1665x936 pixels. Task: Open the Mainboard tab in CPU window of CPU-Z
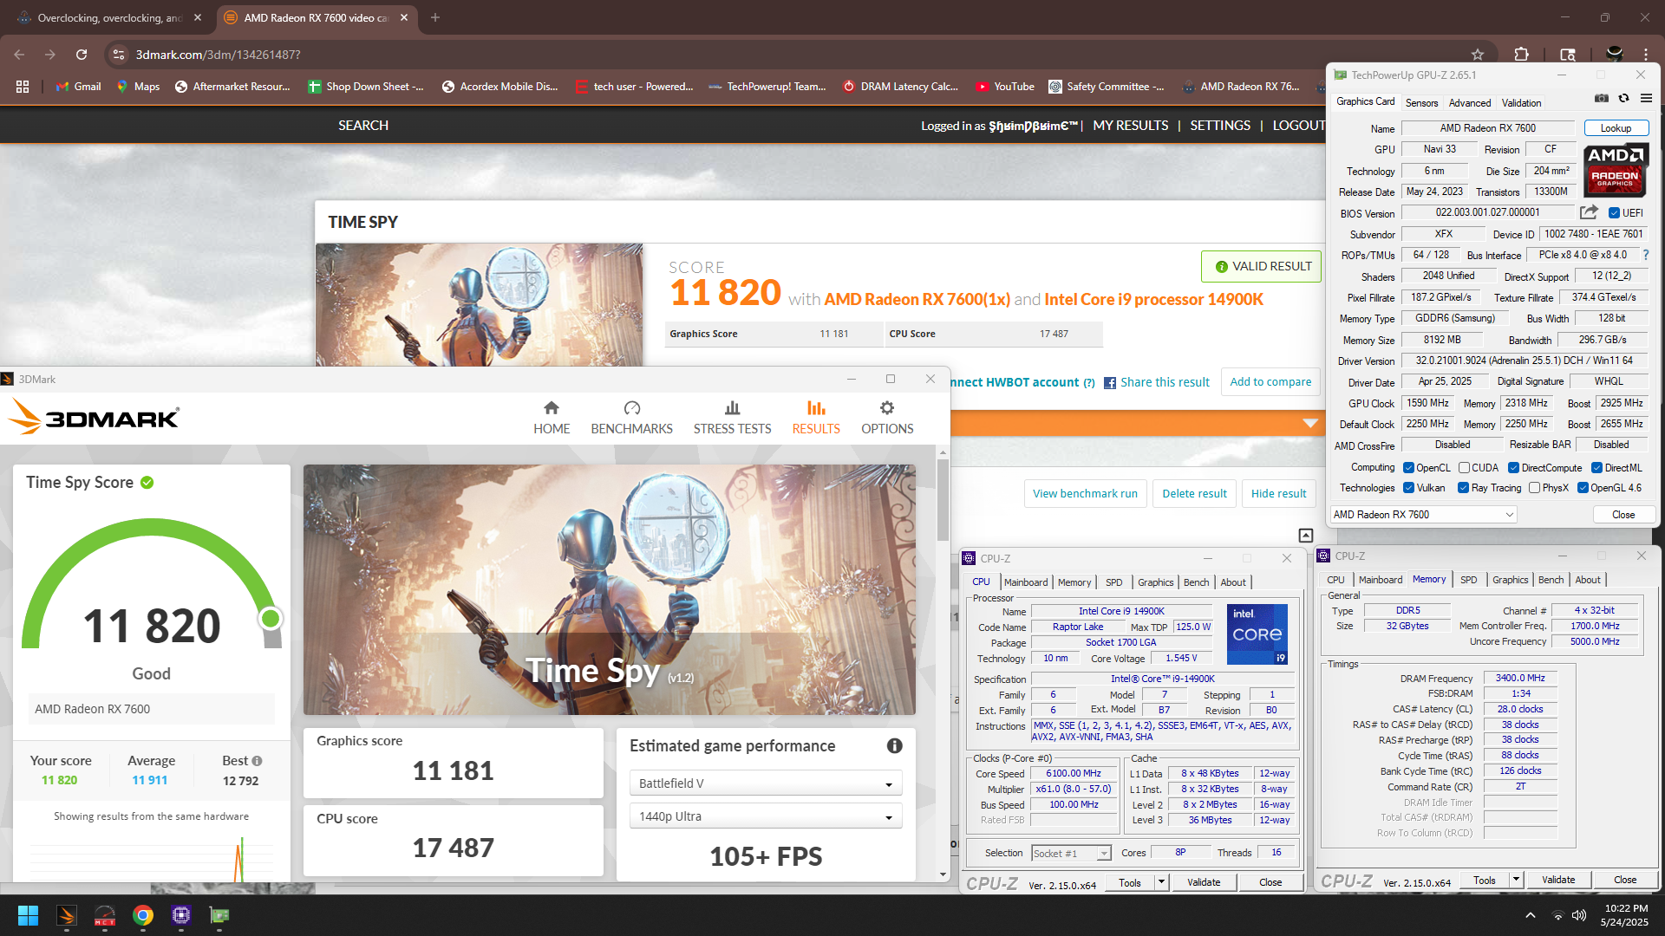(1026, 582)
